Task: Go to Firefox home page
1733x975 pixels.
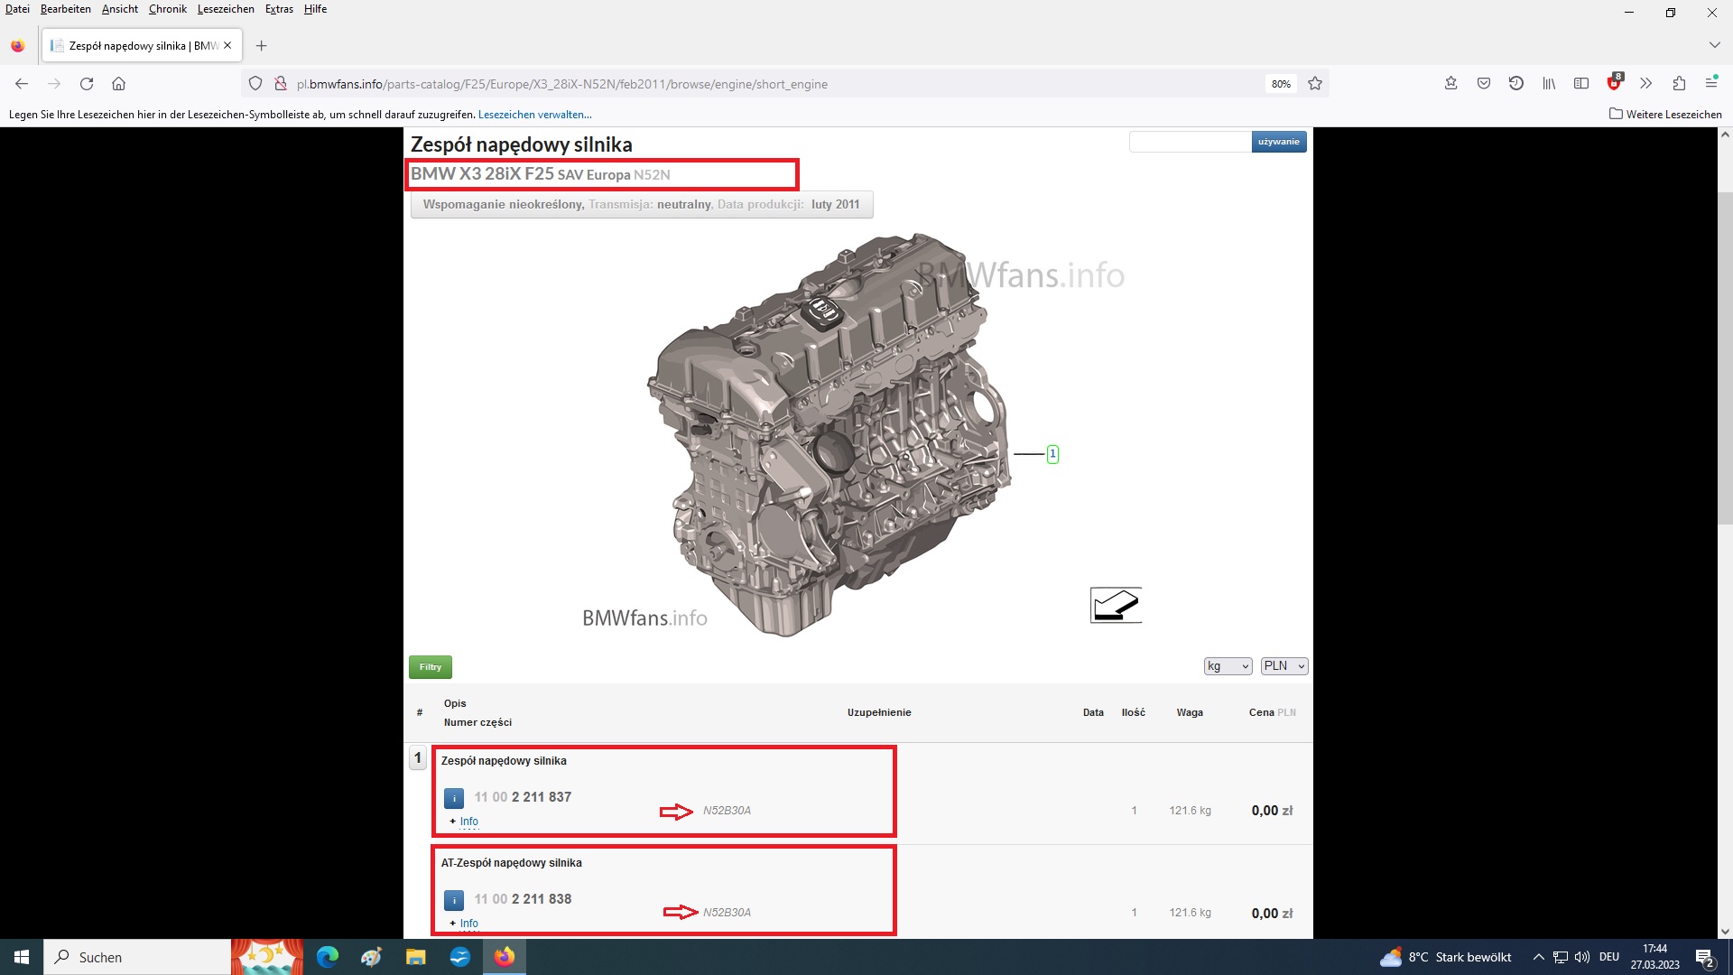Action: pyautogui.click(x=118, y=84)
